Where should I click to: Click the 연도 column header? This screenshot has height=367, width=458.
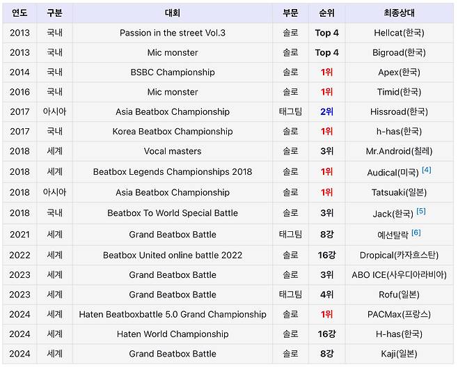(x=19, y=13)
